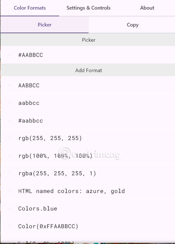Add the Color(0xFFAABBCC) format

tap(9, 226)
